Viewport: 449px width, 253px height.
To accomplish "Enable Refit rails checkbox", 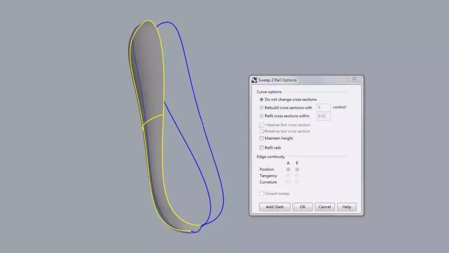I will point(262,148).
